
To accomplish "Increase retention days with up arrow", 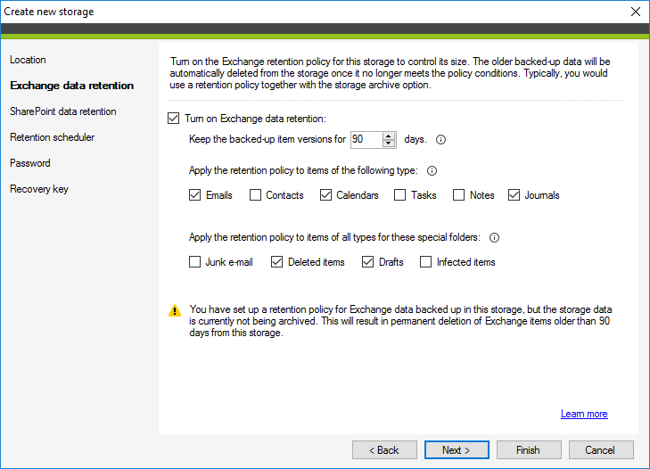I will [388, 136].
